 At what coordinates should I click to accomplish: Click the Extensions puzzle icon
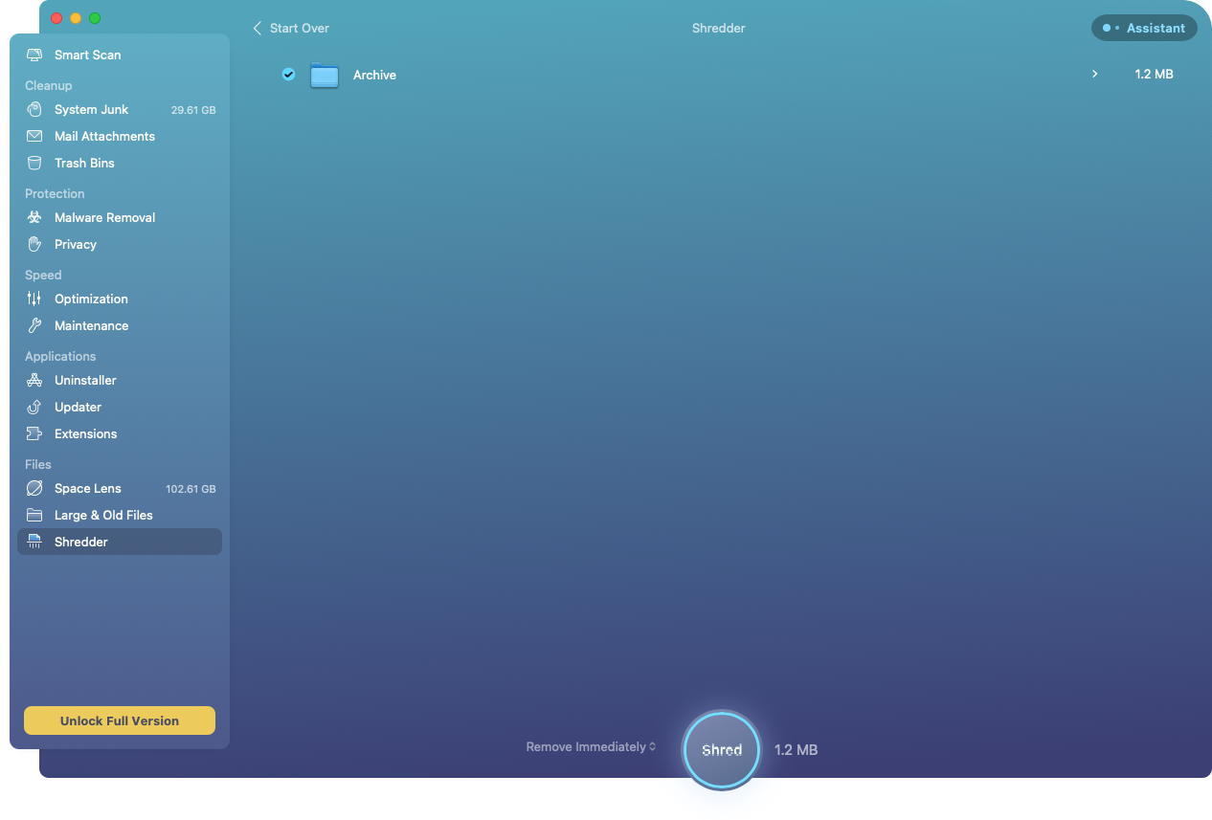pyautogui.click(x=34, y=433)
